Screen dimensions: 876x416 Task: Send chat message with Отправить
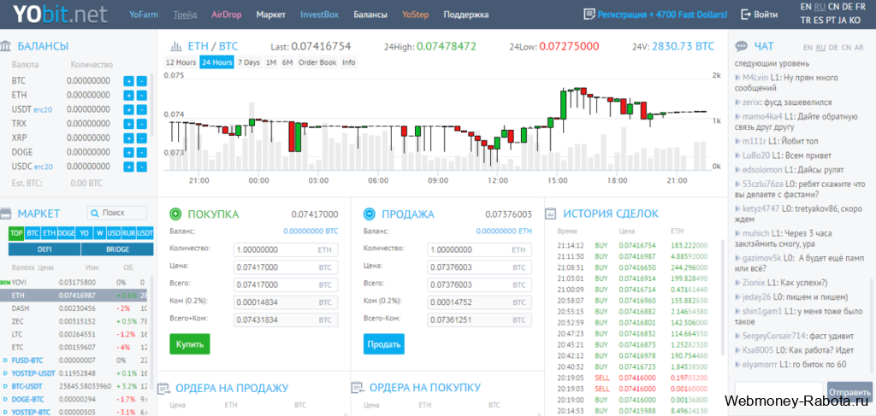(849, 391)
